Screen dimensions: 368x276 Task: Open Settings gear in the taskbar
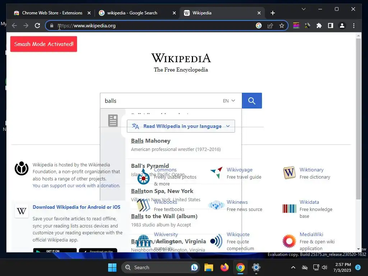[256, 267]
